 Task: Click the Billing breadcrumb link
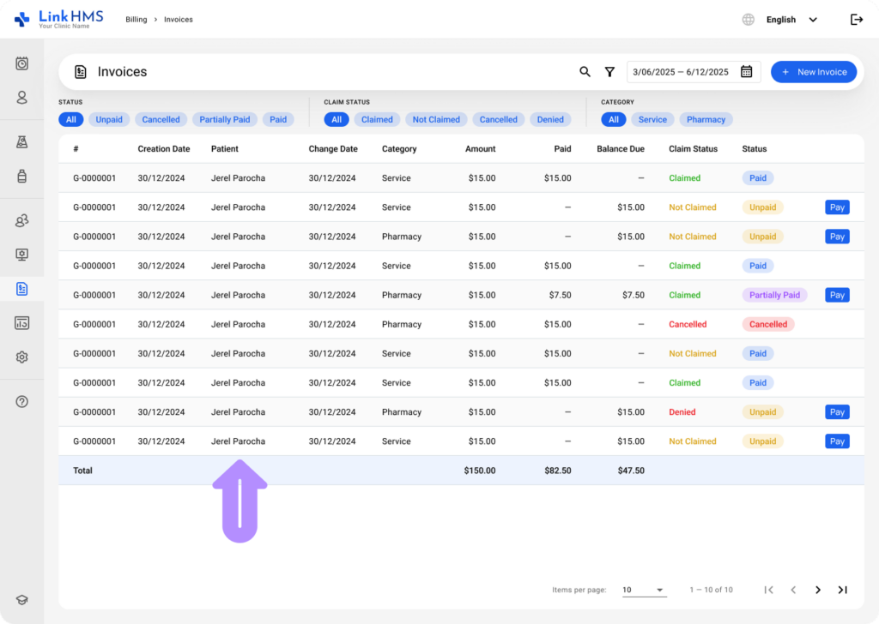136,20
